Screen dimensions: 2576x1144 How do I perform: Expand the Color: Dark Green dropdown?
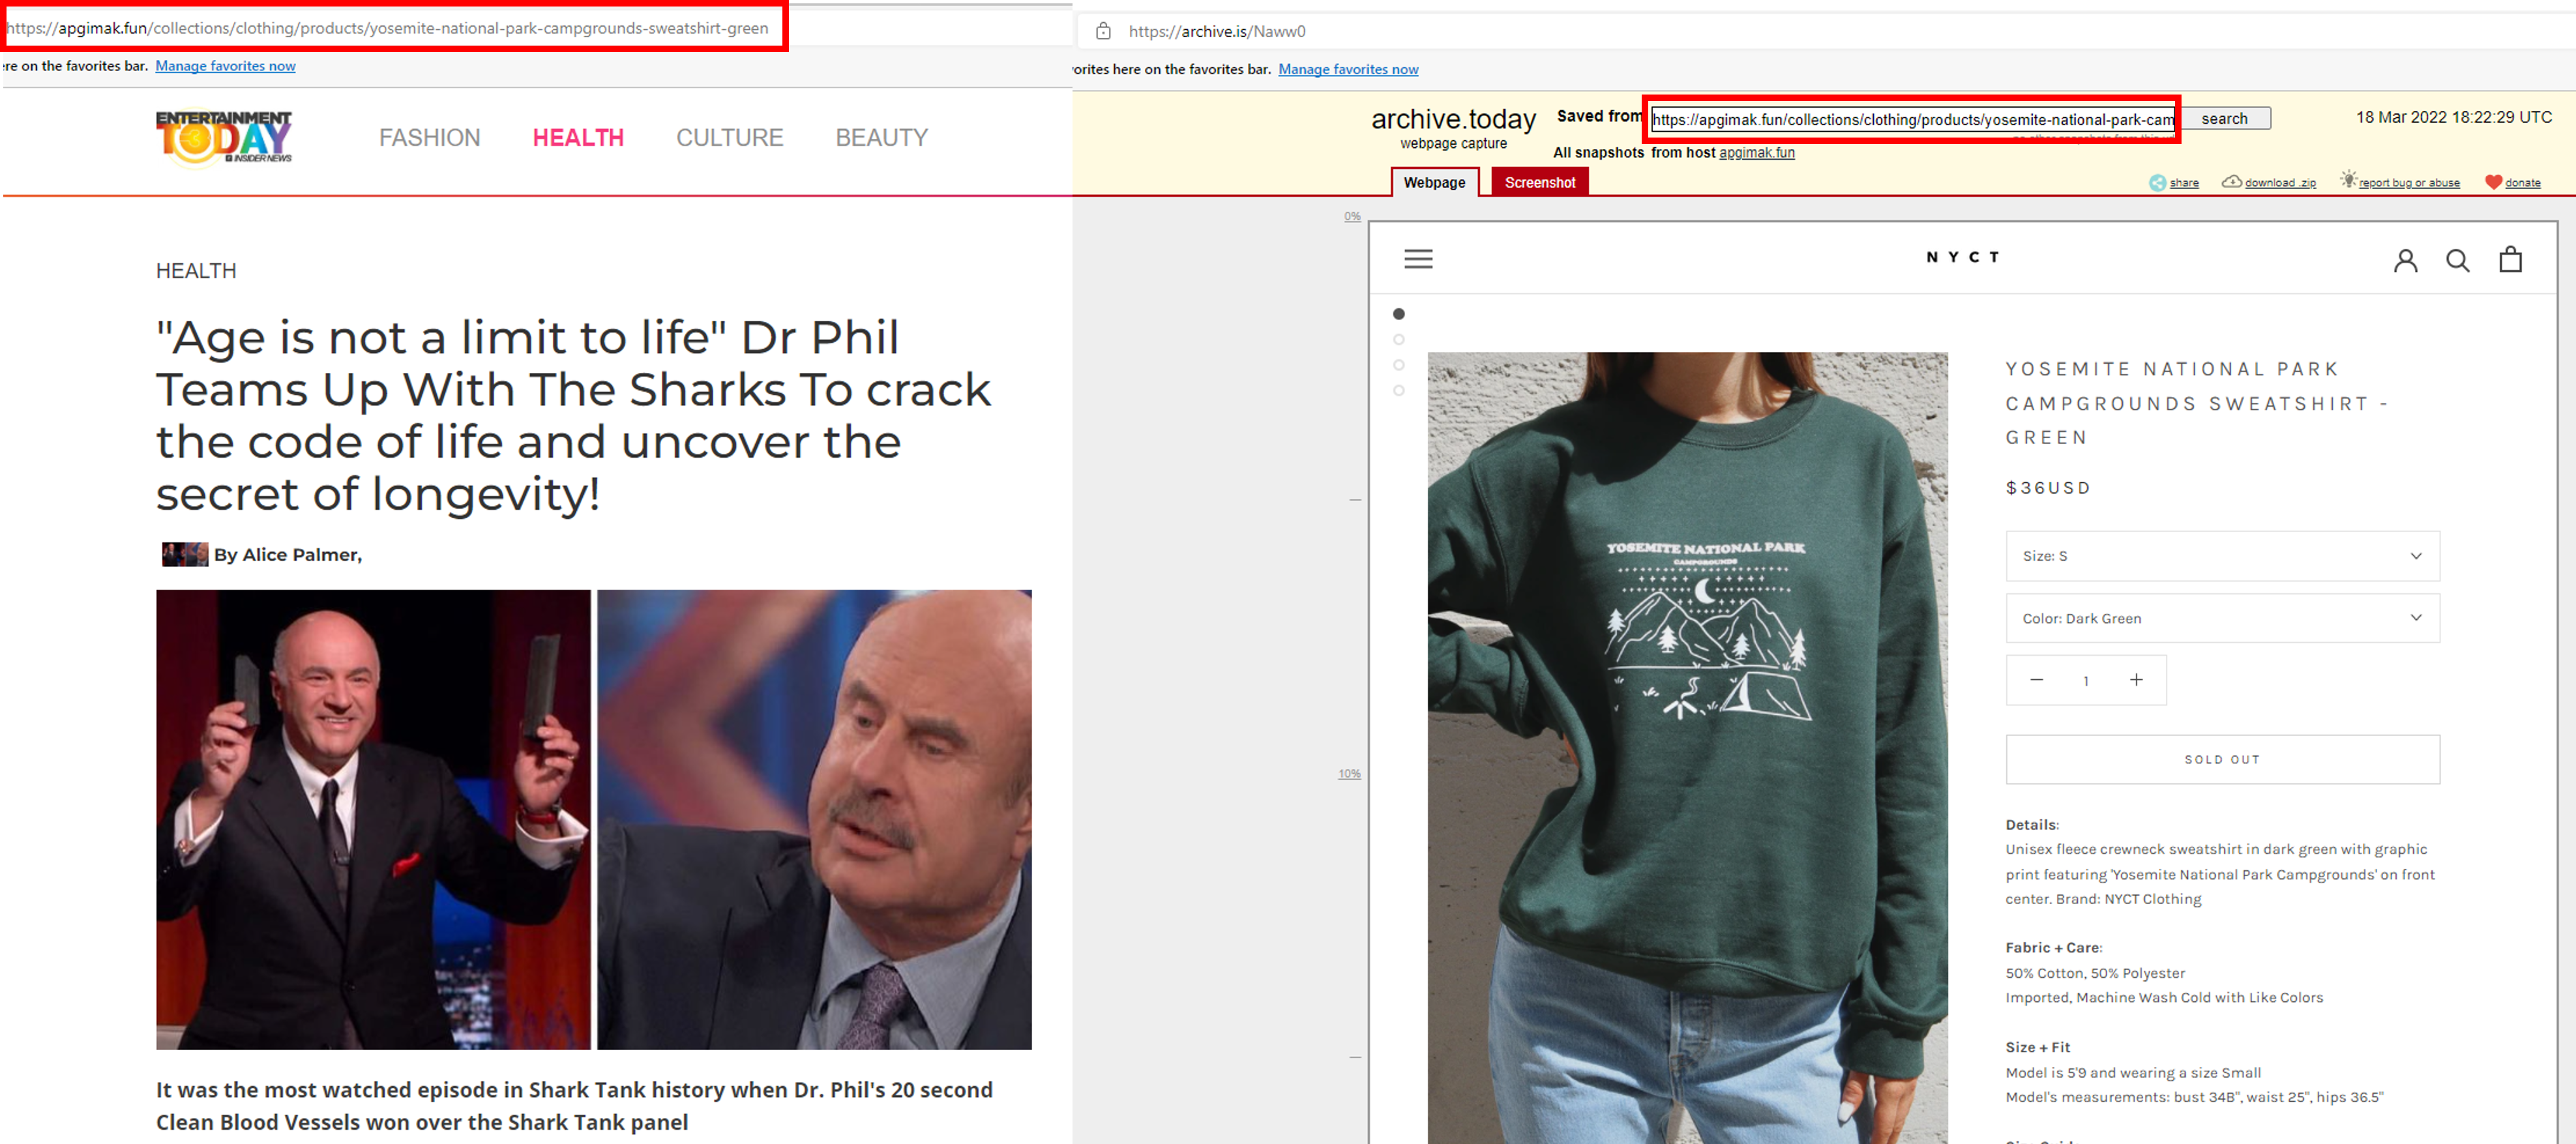tap(2222, 618)
